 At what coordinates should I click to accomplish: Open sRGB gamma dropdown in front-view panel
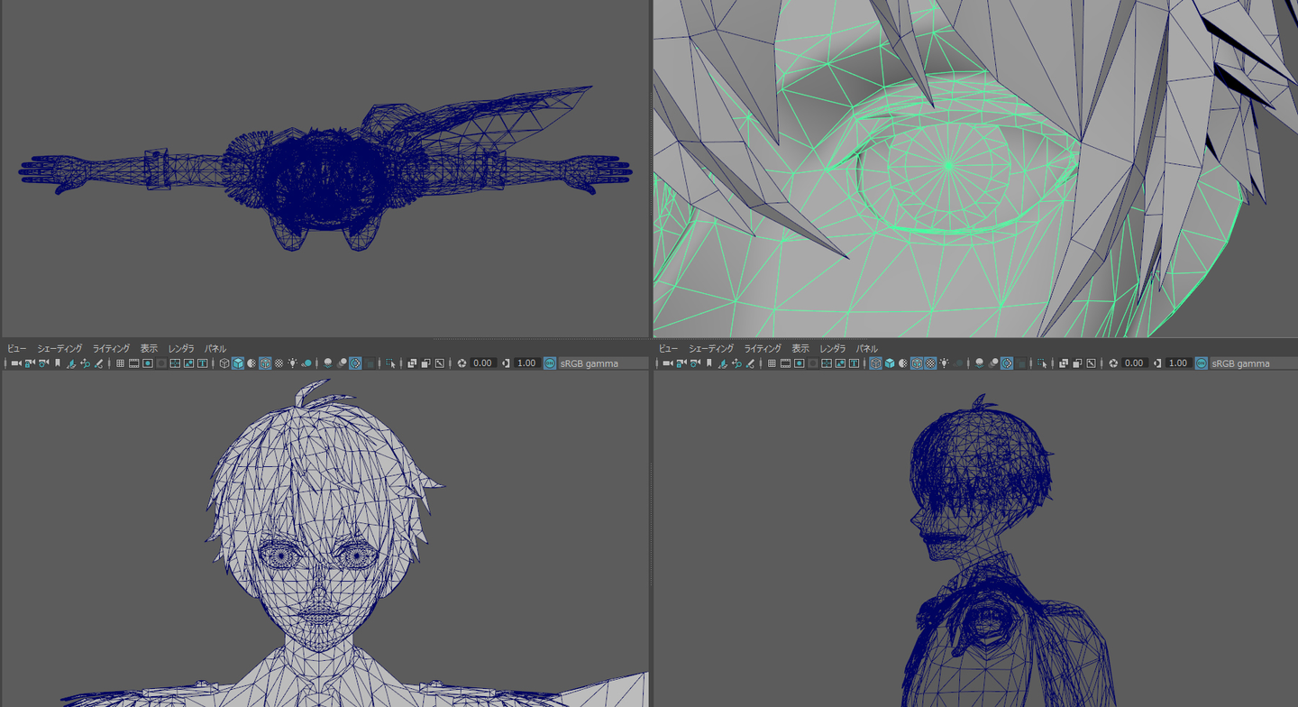tap(602, 363)
